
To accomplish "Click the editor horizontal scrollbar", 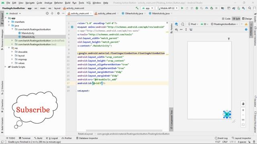I will pos(124,131).
